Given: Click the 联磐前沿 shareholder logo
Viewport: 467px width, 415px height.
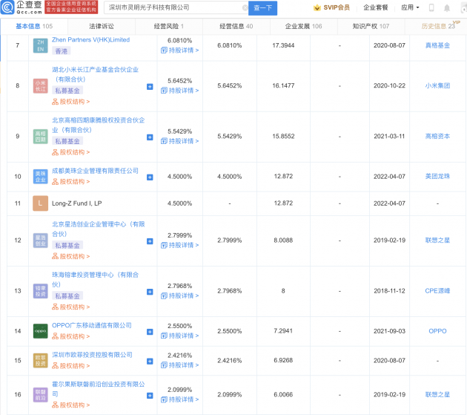Looking at the screenshot, I should tap(40, 395).
